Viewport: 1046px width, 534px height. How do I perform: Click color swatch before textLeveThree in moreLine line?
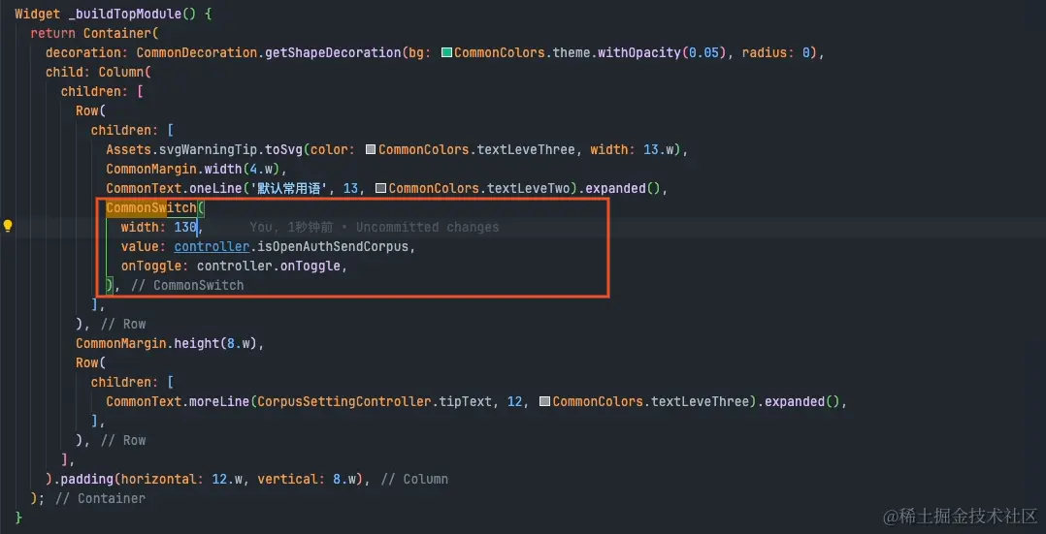click(544, 402)
